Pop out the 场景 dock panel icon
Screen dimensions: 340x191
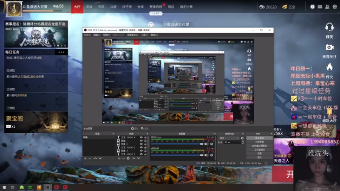point(113,134)
